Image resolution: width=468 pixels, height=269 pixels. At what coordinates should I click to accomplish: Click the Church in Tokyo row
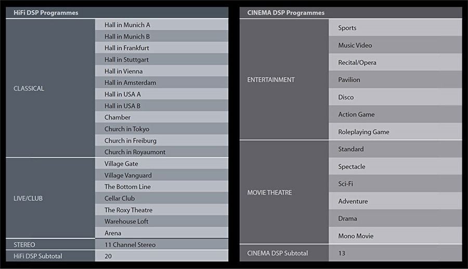click(162, 129)
